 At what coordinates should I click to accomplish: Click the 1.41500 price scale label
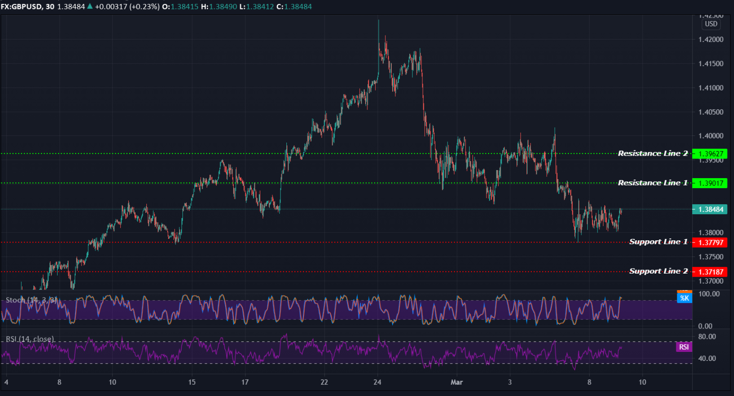point(711,64)
